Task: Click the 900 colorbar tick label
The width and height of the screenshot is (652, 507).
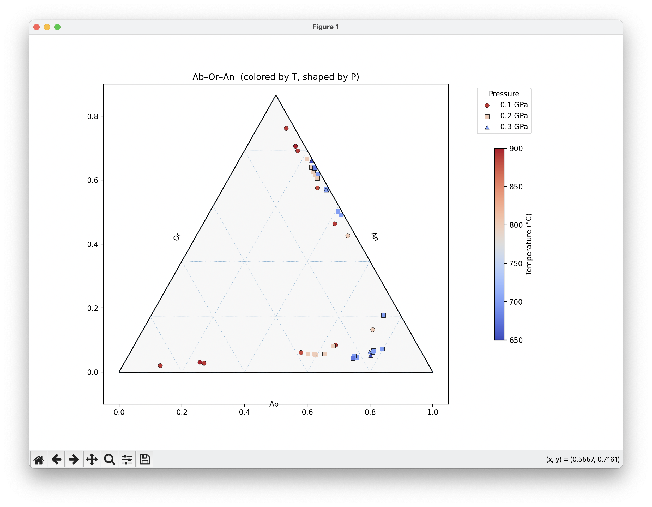Action: 516,149
